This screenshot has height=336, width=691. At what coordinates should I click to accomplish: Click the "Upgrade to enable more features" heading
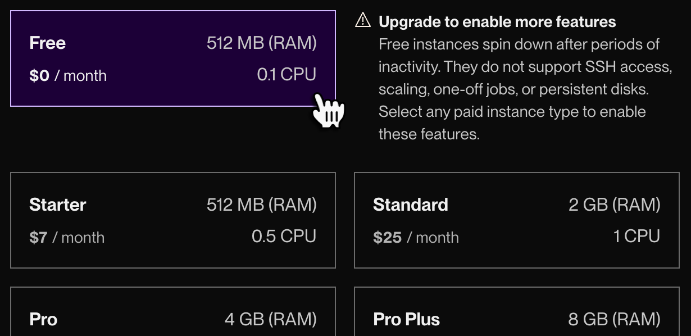[x=497, y=22]
